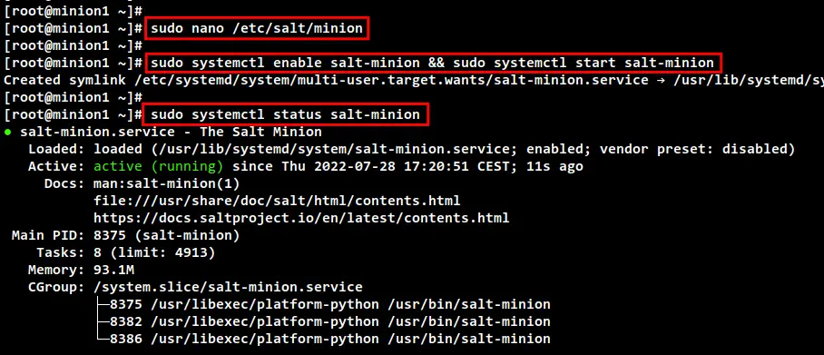
Task: Click the Memory 93.1M value
Action: [x=113, y=270]
